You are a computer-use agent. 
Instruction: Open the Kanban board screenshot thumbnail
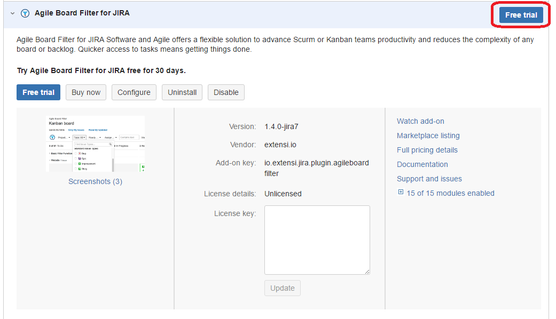pos(96,143)
